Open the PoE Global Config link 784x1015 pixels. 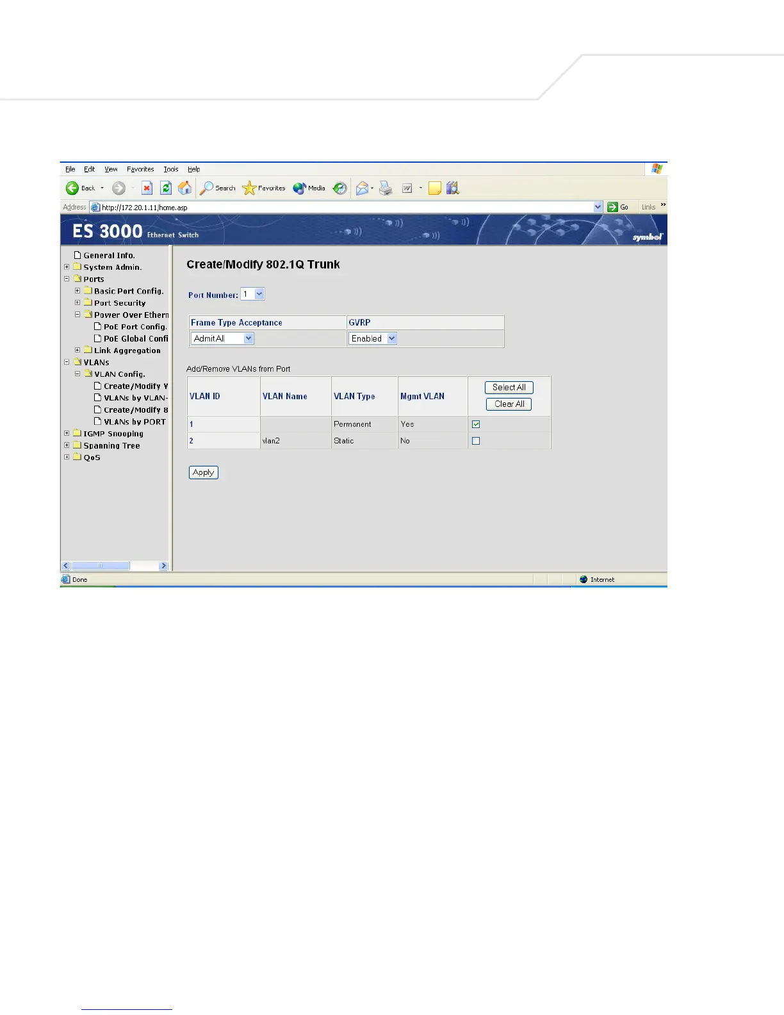136,338
